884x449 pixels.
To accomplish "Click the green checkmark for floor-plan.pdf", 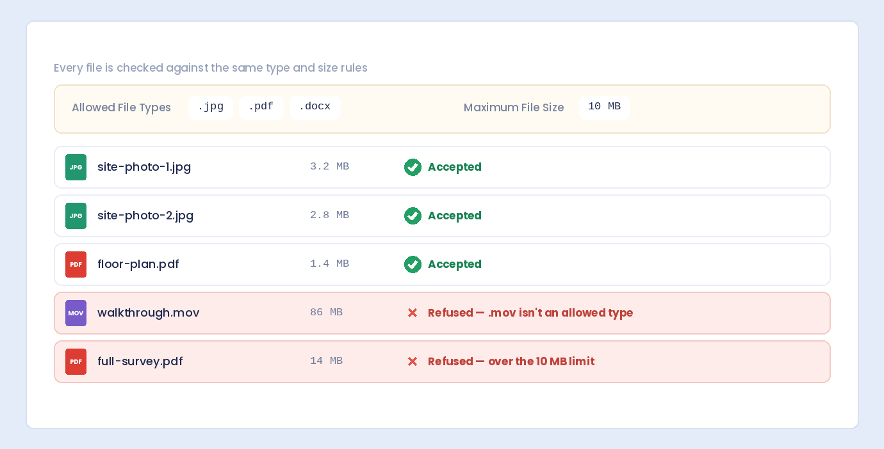I will coord(413,264).
